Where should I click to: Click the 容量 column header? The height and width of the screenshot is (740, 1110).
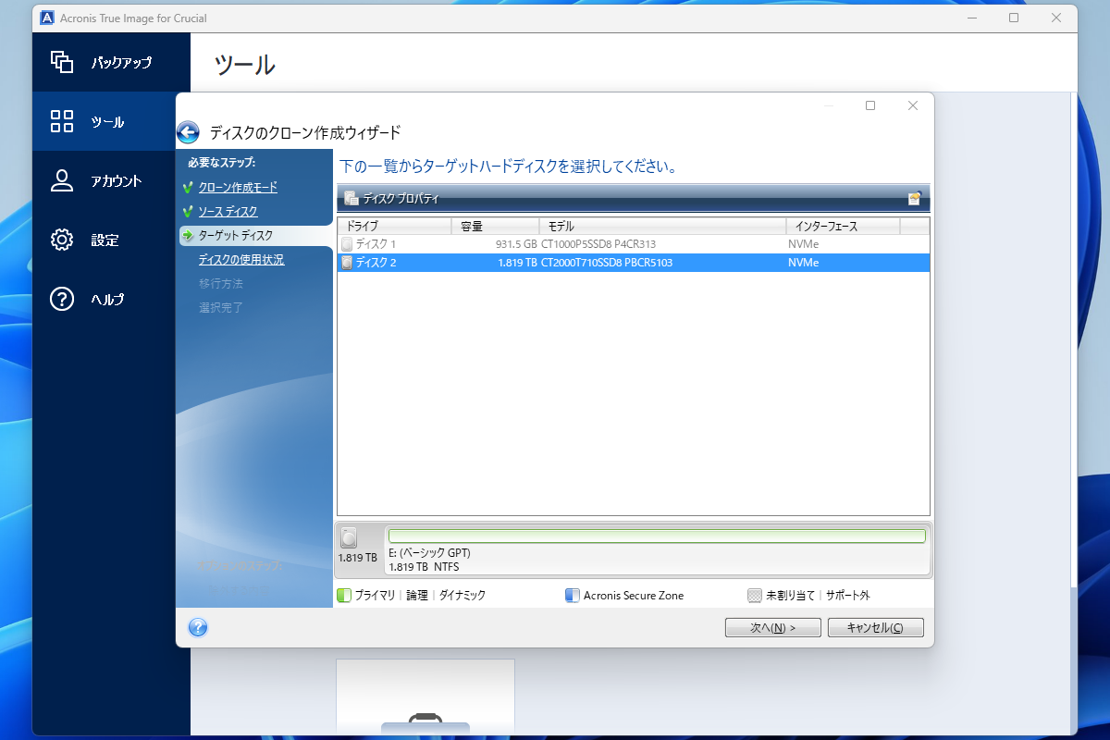(x=469, y=225)
